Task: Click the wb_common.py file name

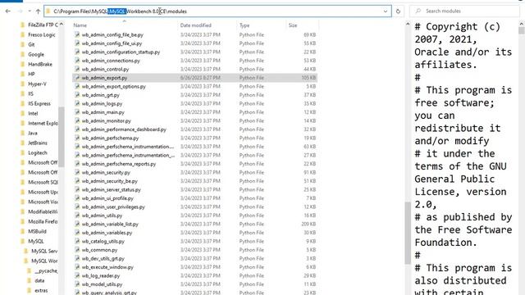Action: pyautogui.click(x=99, y=250)
